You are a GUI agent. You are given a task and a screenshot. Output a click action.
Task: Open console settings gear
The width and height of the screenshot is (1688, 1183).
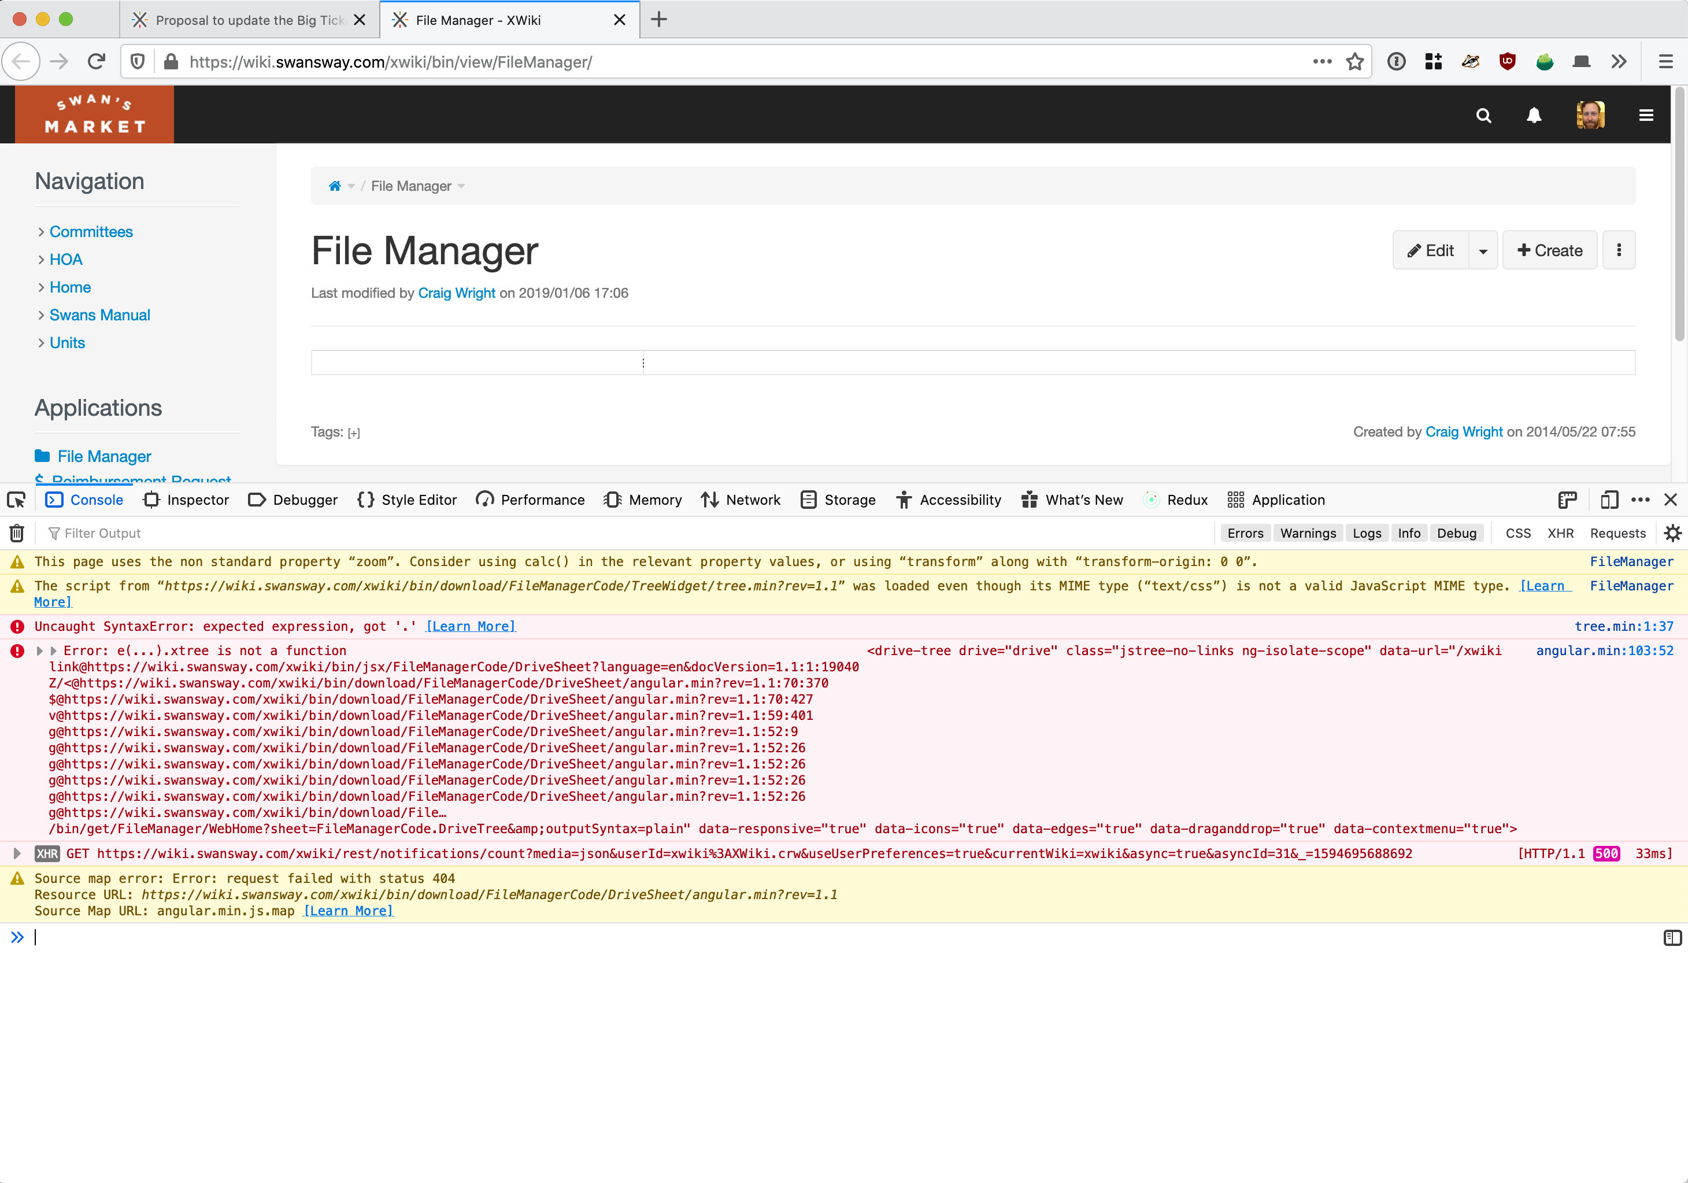(1672, 533)
